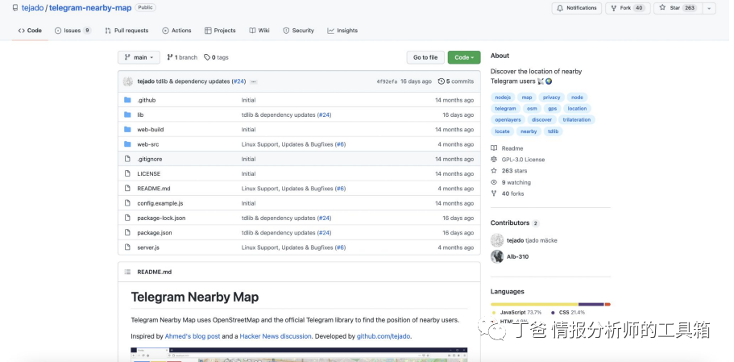This screenshot has width=734, height=362.
Task: Open the Hacker News discussion link
Action: (x=276, y=336)
